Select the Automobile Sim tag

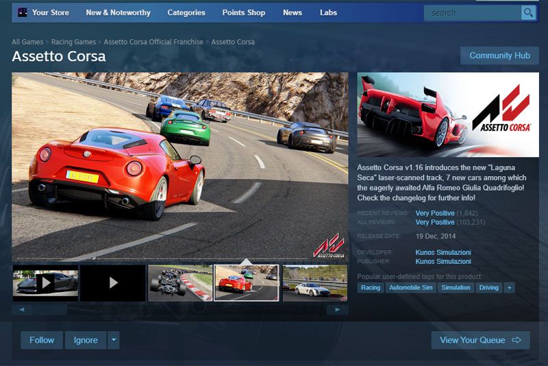[410, 288]
